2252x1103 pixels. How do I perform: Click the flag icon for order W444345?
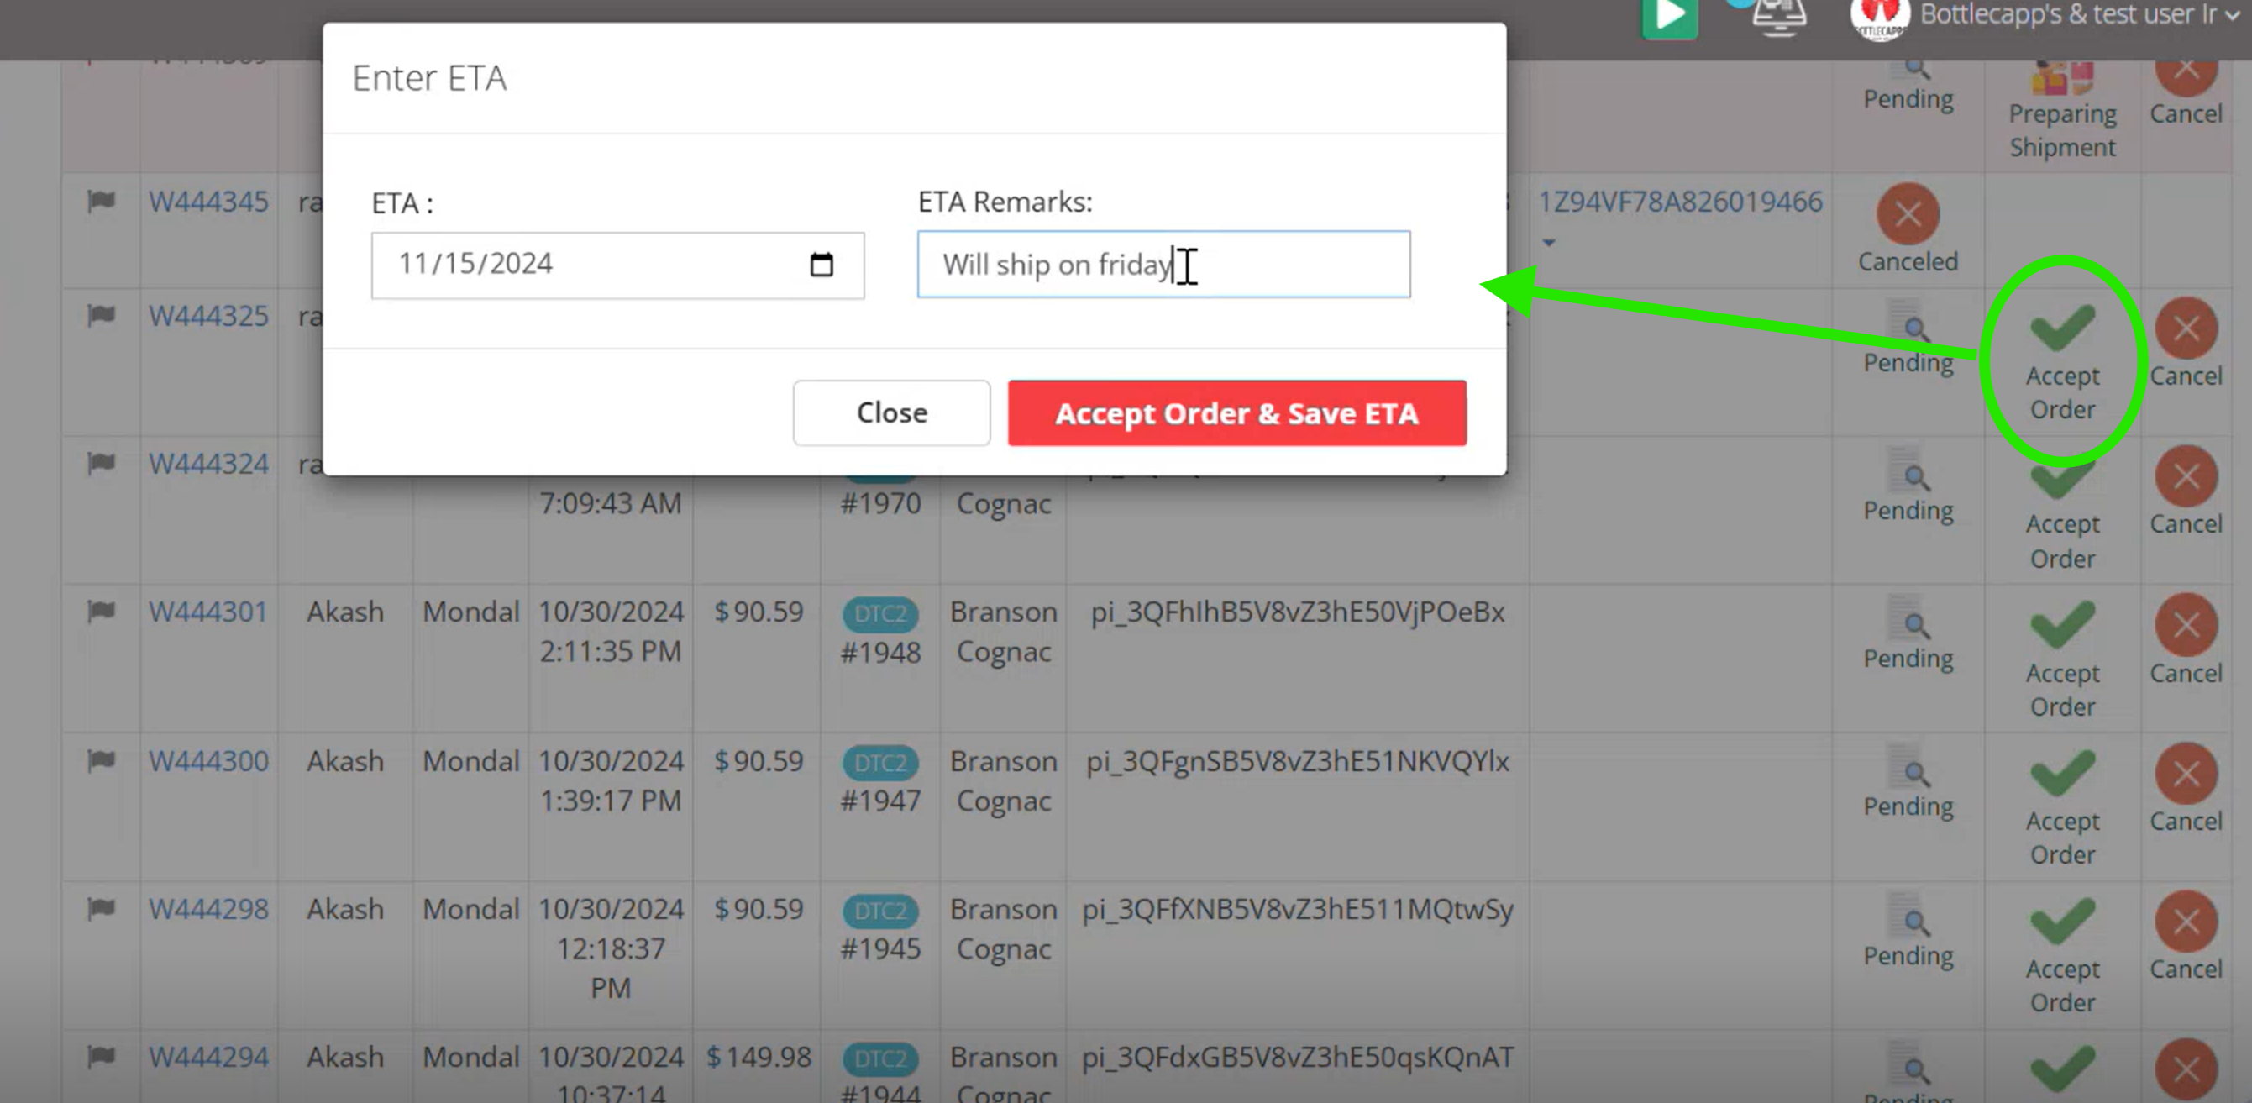(102, 201)
